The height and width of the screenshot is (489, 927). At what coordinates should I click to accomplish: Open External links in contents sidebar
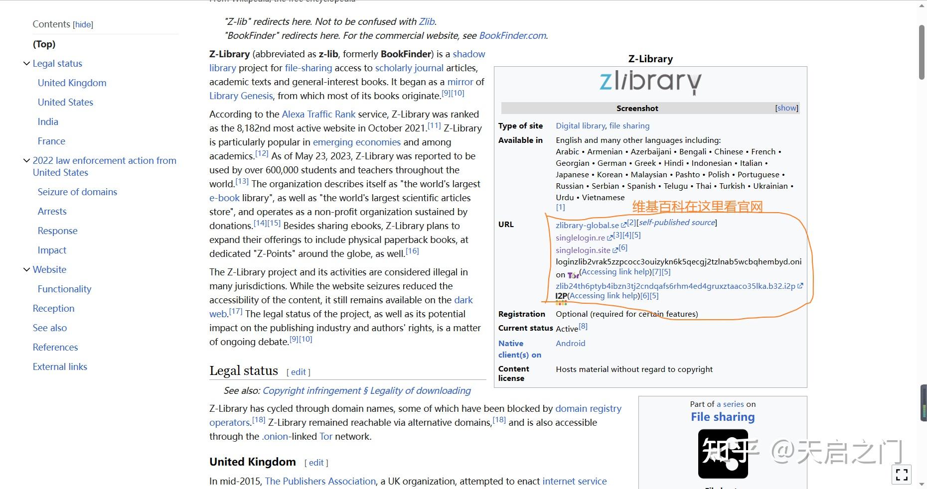60,367
